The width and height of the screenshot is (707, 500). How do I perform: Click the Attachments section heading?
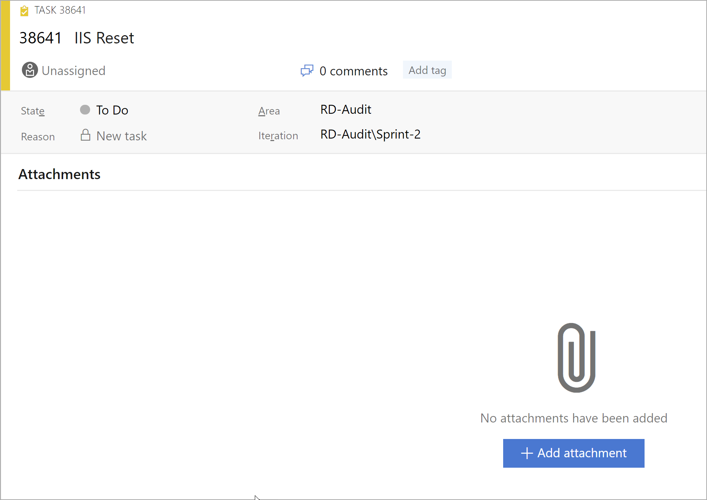pos(59,174)
